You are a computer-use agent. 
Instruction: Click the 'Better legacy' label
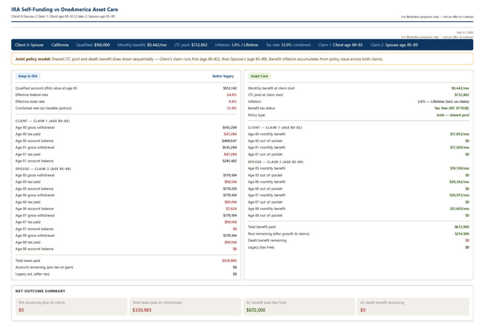tap(223, 76)
